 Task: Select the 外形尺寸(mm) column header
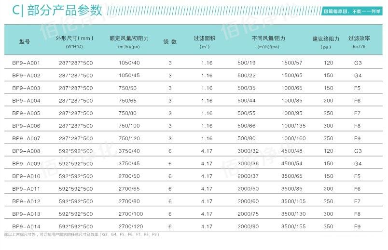tap(74, 38)
